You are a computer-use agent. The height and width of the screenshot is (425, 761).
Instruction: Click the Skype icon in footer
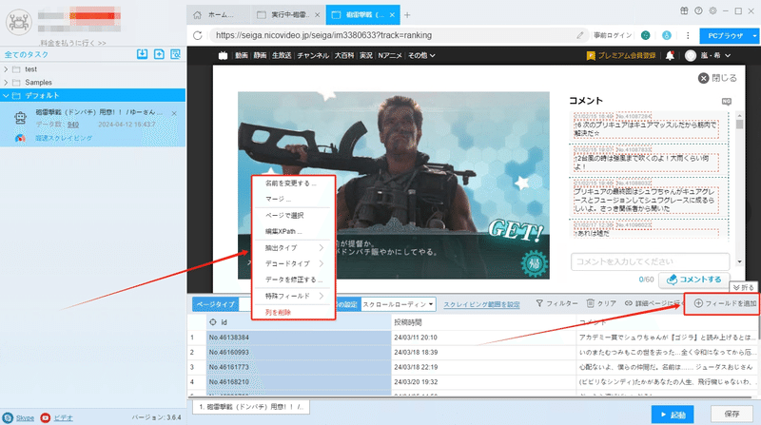click(x=8, y=417)
